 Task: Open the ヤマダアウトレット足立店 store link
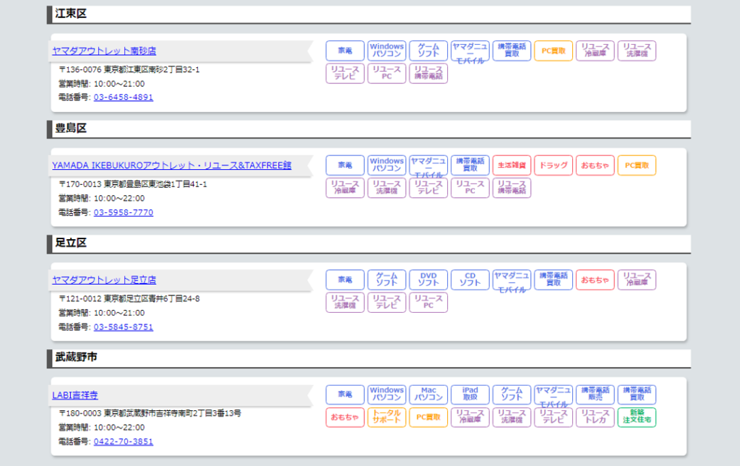pos(104,280)
